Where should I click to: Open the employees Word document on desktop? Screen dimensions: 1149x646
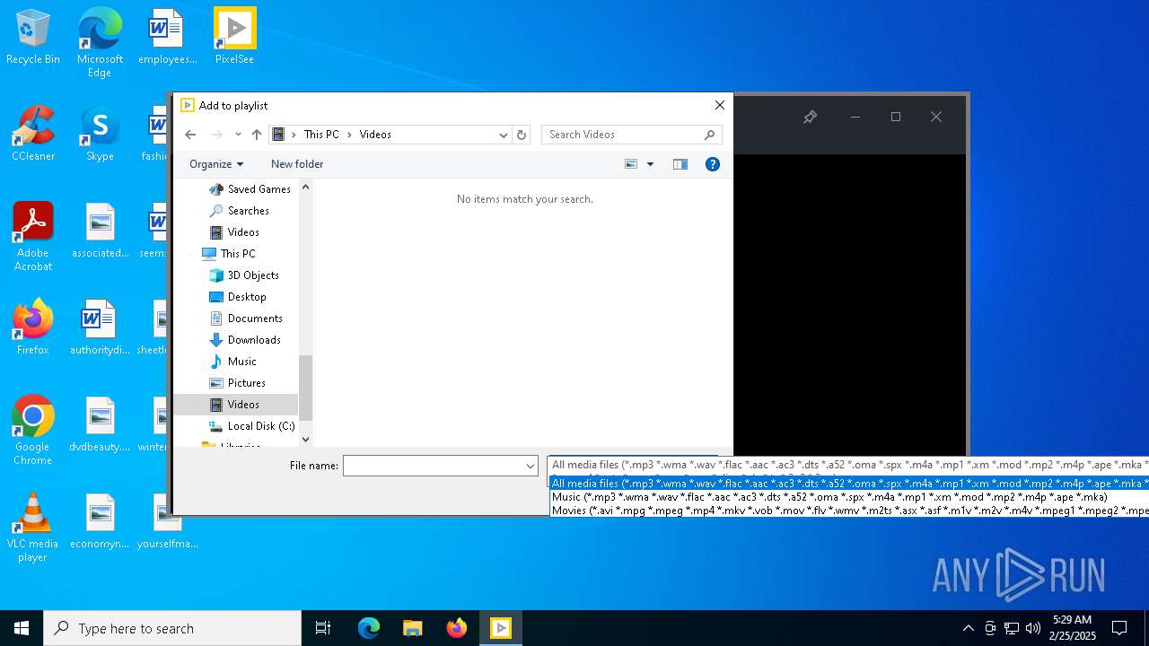point(167,38)
